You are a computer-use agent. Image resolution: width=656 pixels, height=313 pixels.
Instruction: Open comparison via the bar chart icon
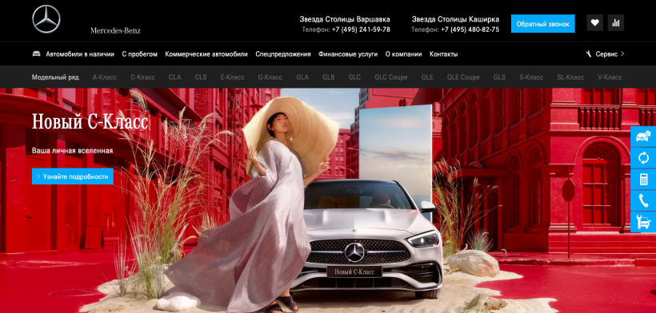click(615, 23)
